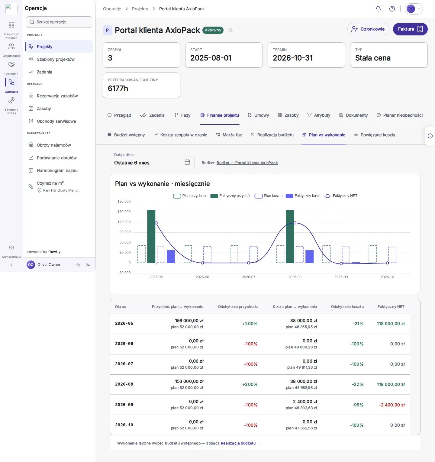Click the calendar icon in the date range field
Image resolution: width=435 pixels, height=462 pixels.
[187, 162]
